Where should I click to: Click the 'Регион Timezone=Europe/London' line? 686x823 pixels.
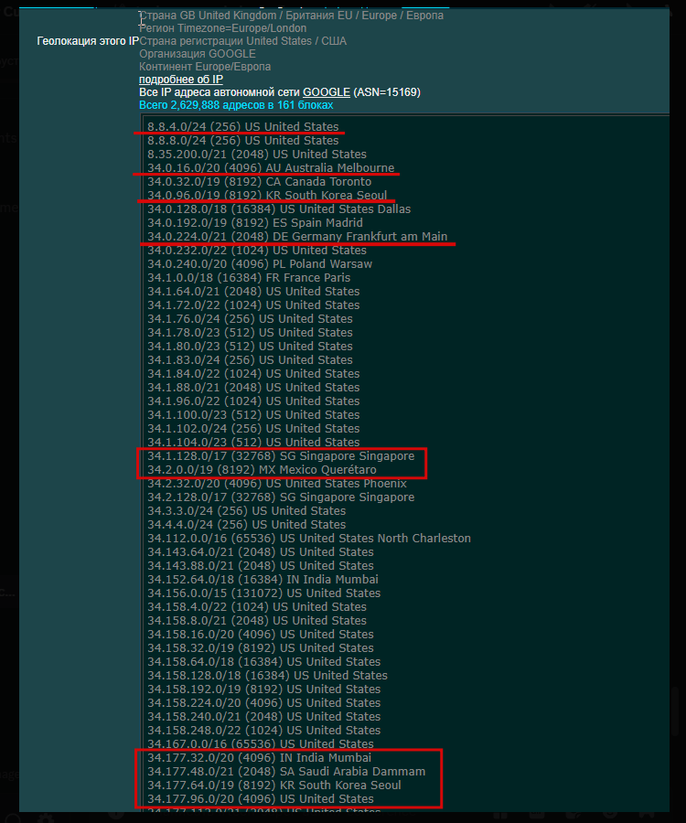click(x=222, y=28)
